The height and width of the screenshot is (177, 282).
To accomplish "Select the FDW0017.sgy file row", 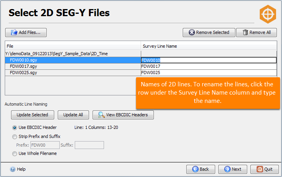I will (73, 66).
